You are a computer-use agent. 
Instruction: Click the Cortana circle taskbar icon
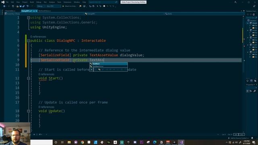(56, 142)
